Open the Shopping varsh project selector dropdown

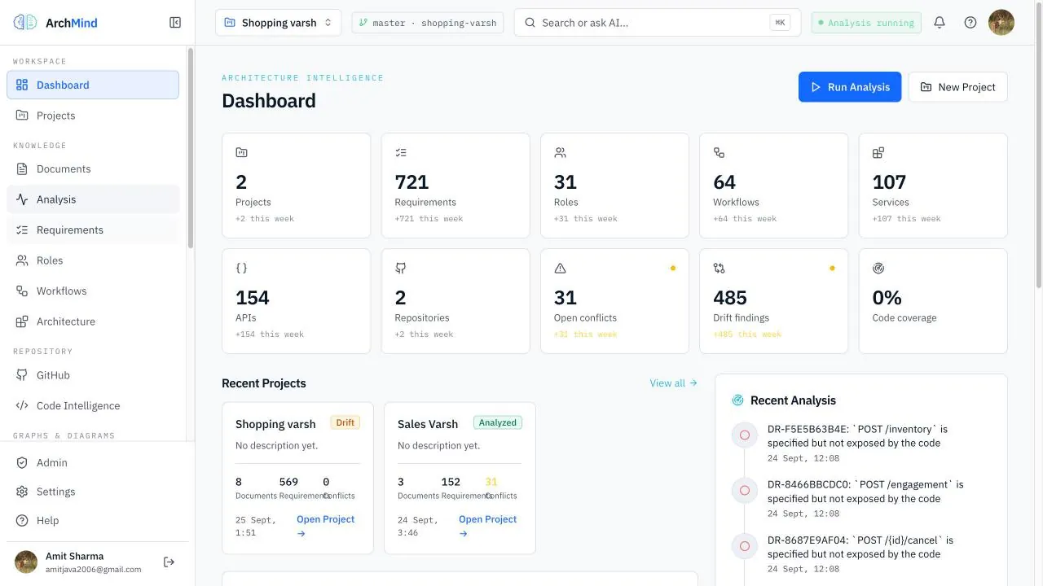pyautogui.click(x=279, y=23)
